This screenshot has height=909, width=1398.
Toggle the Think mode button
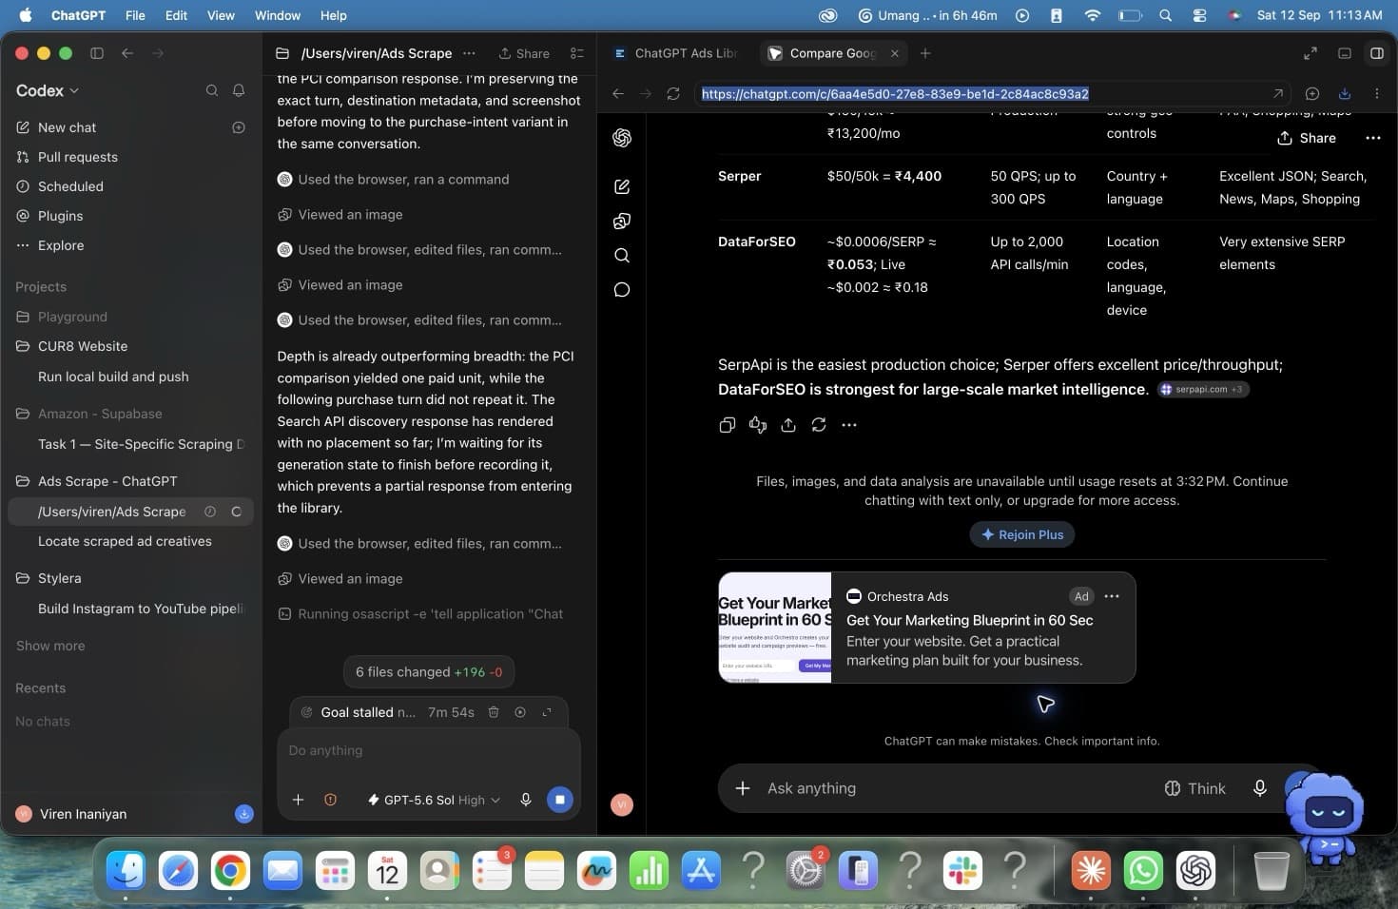(x=1195, y=788)
